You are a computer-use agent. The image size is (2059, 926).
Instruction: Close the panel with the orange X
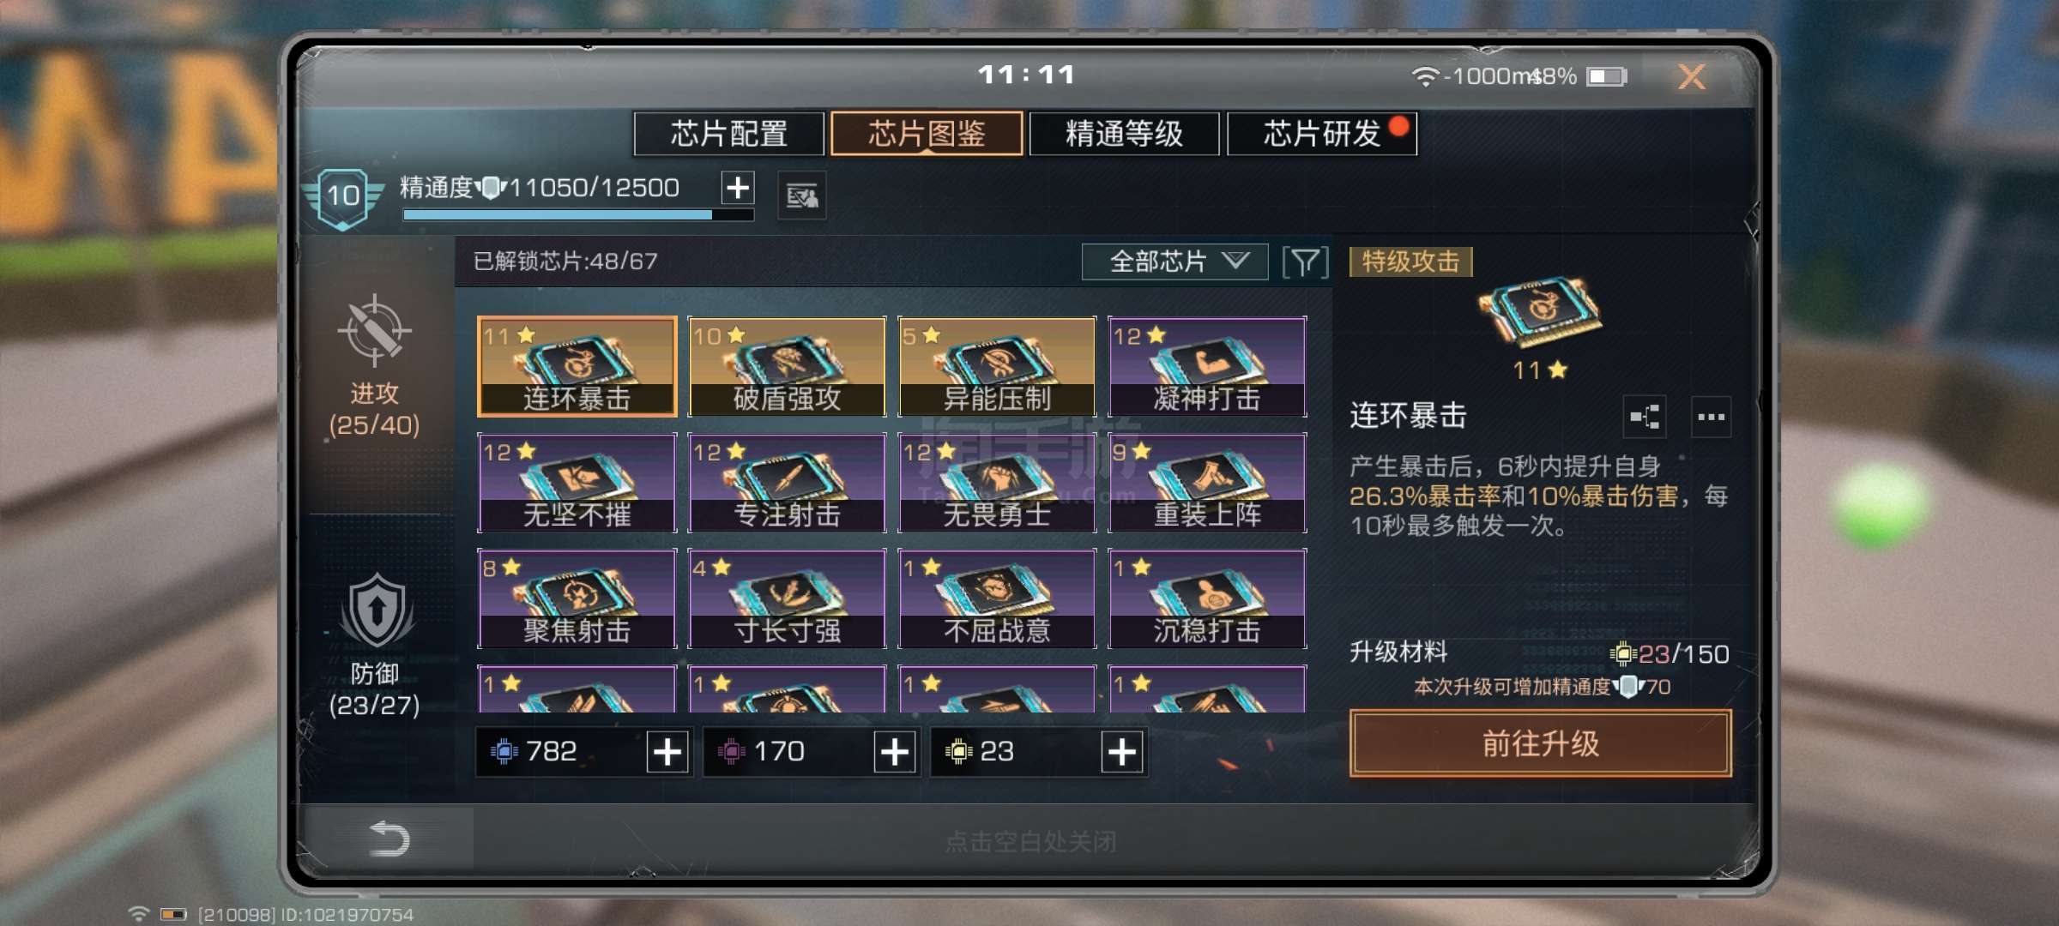pos(1691,77)
